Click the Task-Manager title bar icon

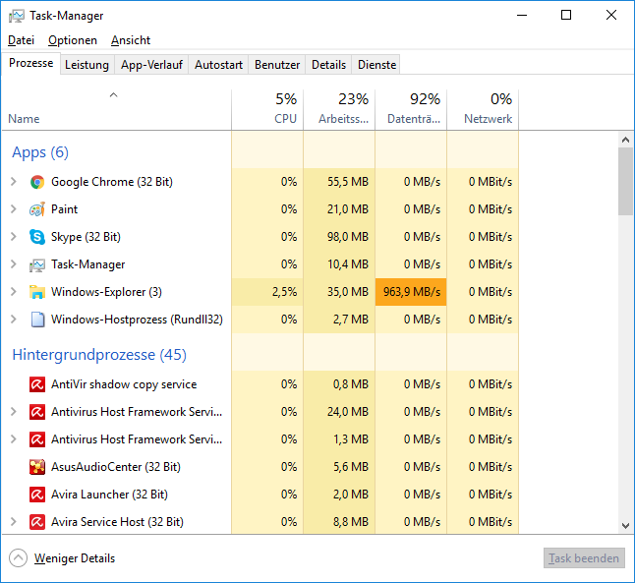[x=16, y=16]
